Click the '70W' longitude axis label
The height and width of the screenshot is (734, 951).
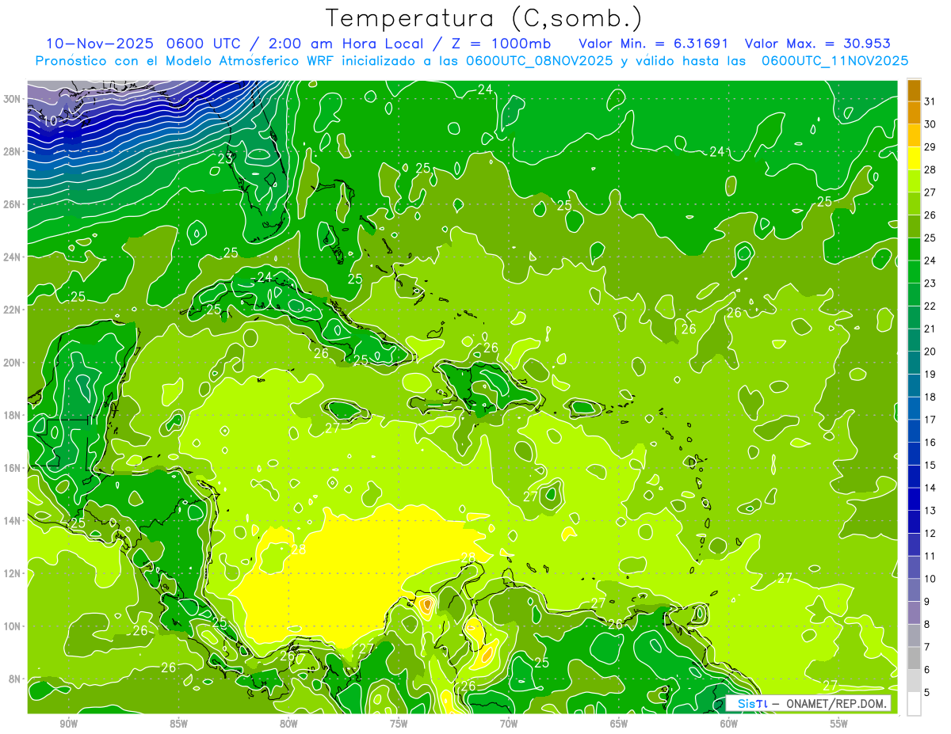pos(509,724)
